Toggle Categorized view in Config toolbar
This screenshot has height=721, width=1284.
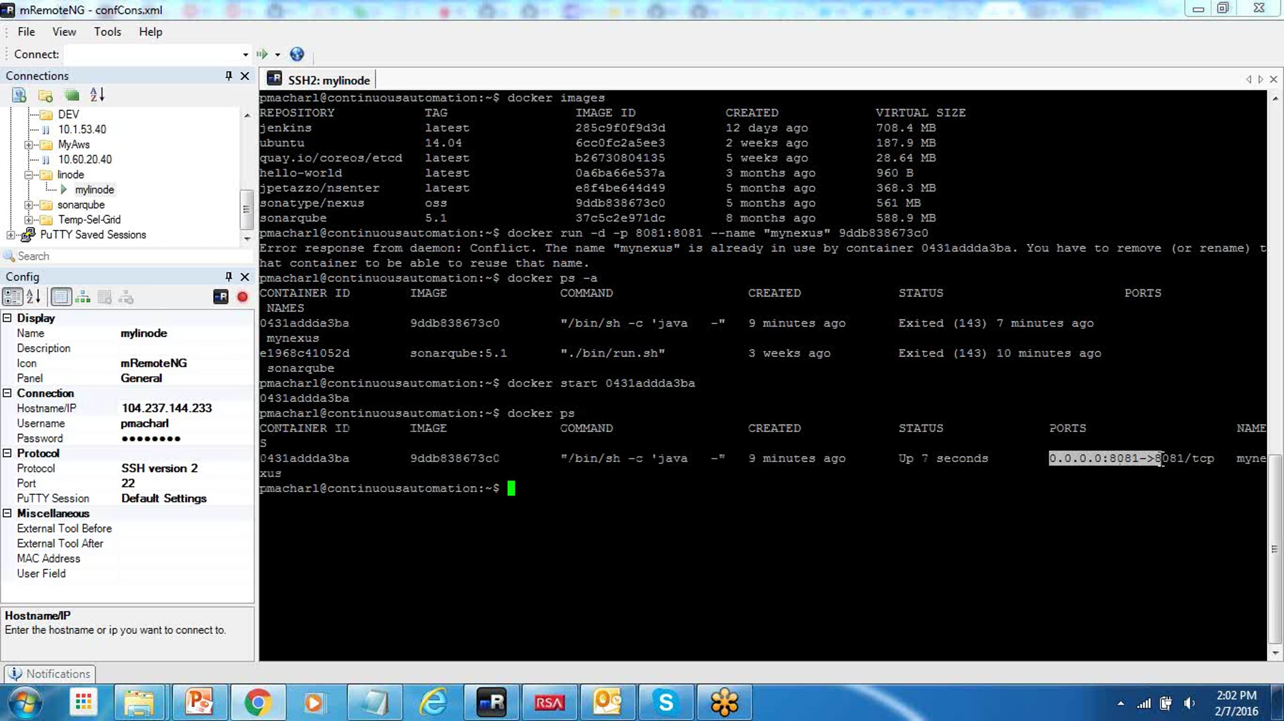tap(12, 297)
